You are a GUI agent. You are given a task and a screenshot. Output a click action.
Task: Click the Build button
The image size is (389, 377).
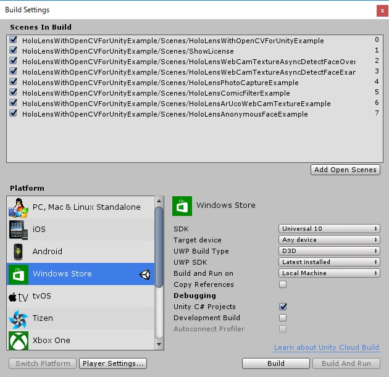click(x=276, y=363)
